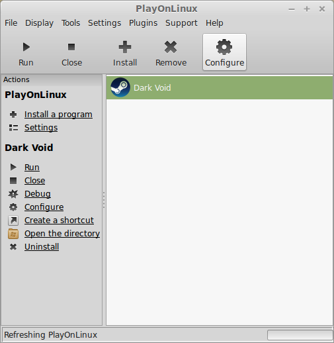Open the Support menu
Image resolution: width=334 pixels, height=343 pixels.
181,23
